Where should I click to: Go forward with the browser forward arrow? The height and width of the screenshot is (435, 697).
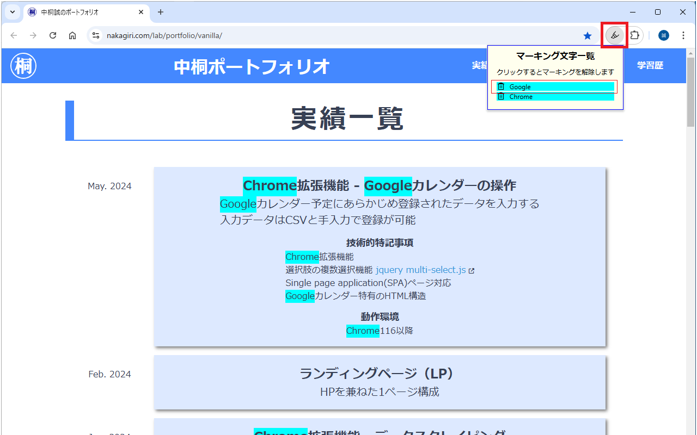(x=33, y=35)
